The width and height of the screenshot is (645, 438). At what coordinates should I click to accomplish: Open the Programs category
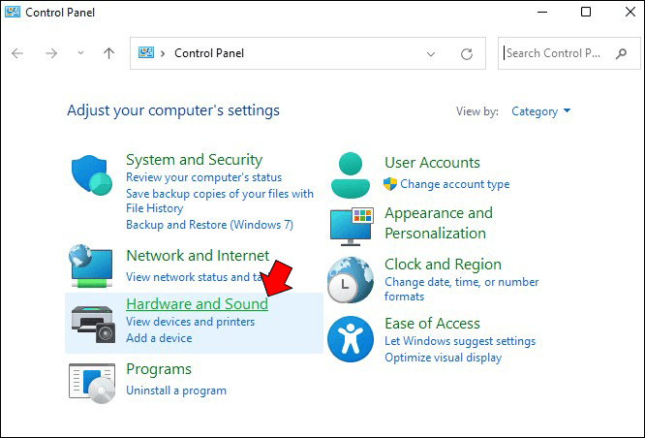159,369
